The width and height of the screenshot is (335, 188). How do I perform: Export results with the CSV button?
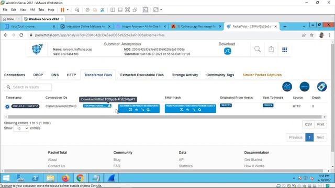pos(308,124)
